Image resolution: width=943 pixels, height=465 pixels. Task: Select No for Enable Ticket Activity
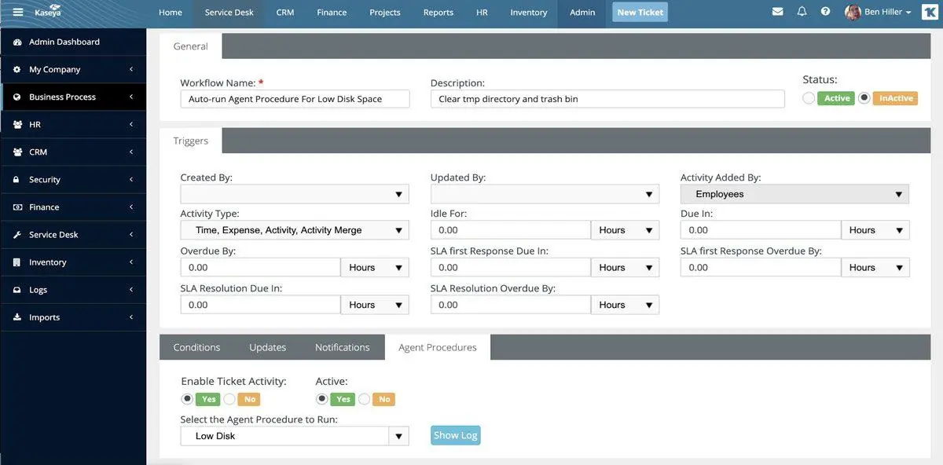[x=229, y=399]
